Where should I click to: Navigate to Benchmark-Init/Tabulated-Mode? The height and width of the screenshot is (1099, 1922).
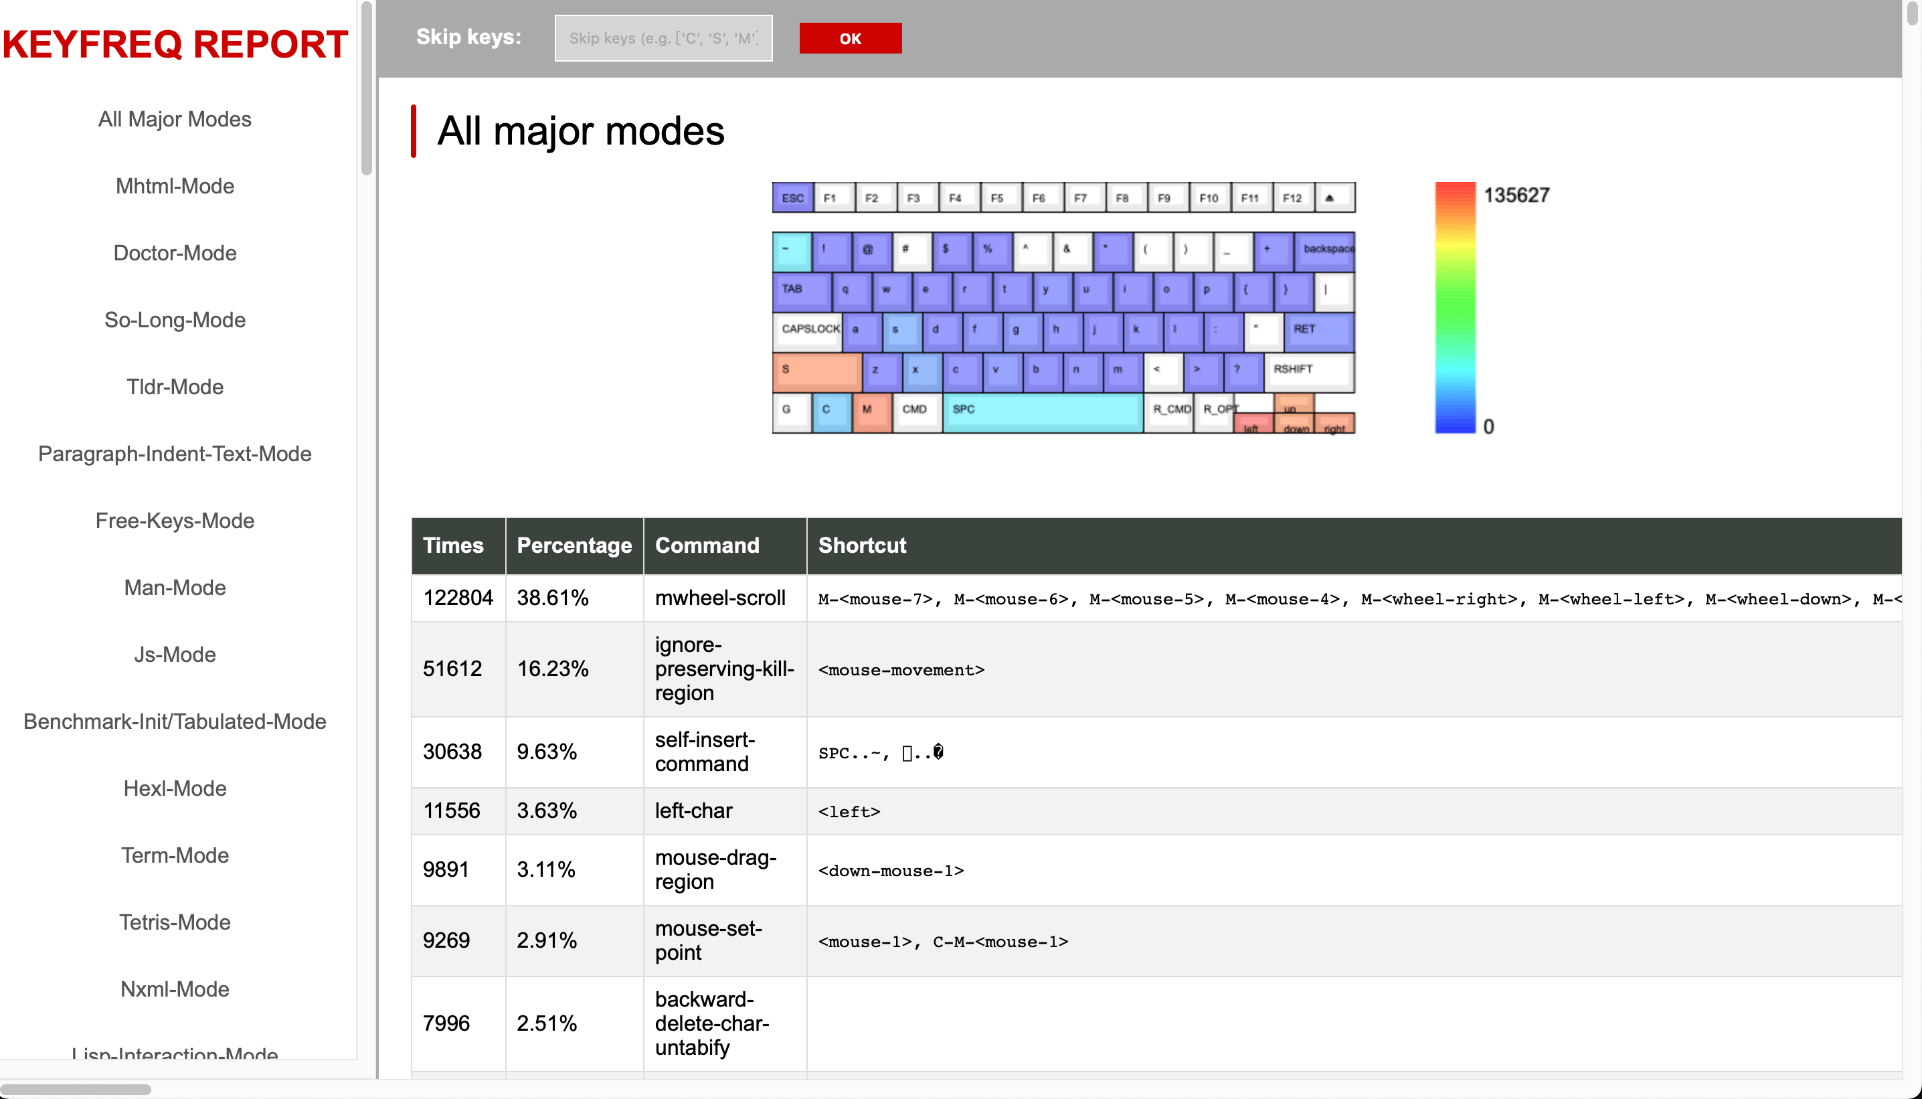point(174,721)
